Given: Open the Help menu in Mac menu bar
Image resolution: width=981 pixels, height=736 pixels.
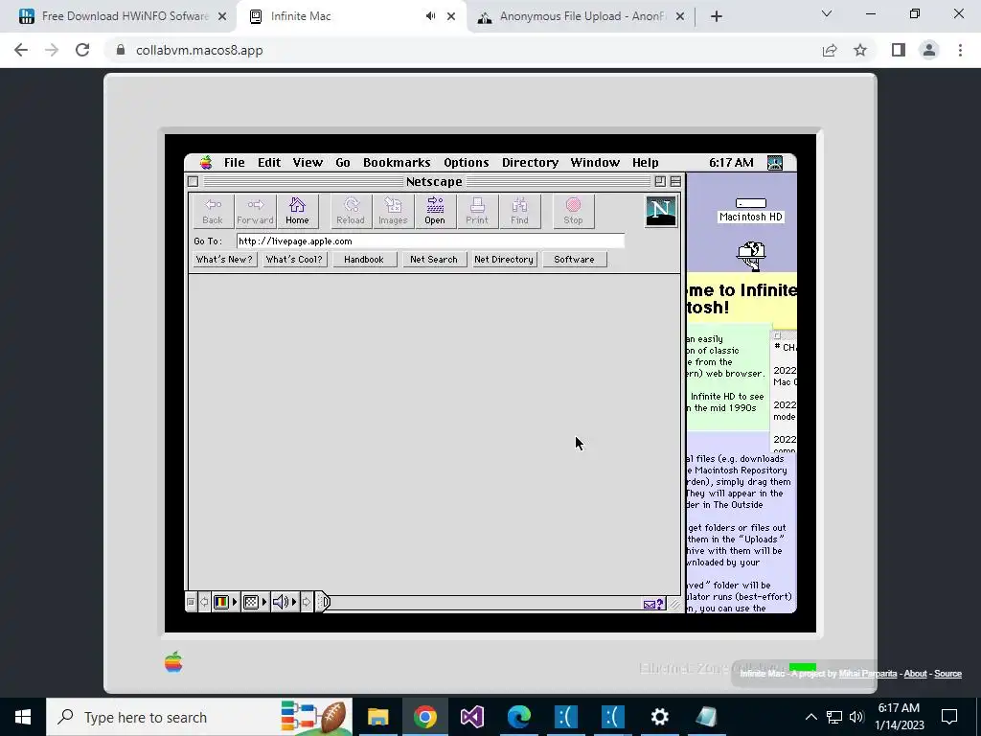Looking at the screenshot, I should coord(645,163).
